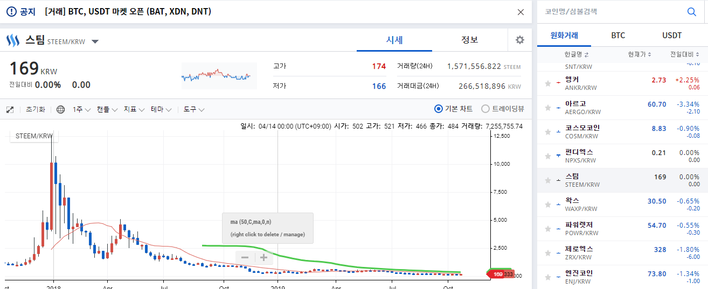The image size is (708, 289).
Task: Click the 거래량(24H) value 1,571,556.822
Action: 474,66
